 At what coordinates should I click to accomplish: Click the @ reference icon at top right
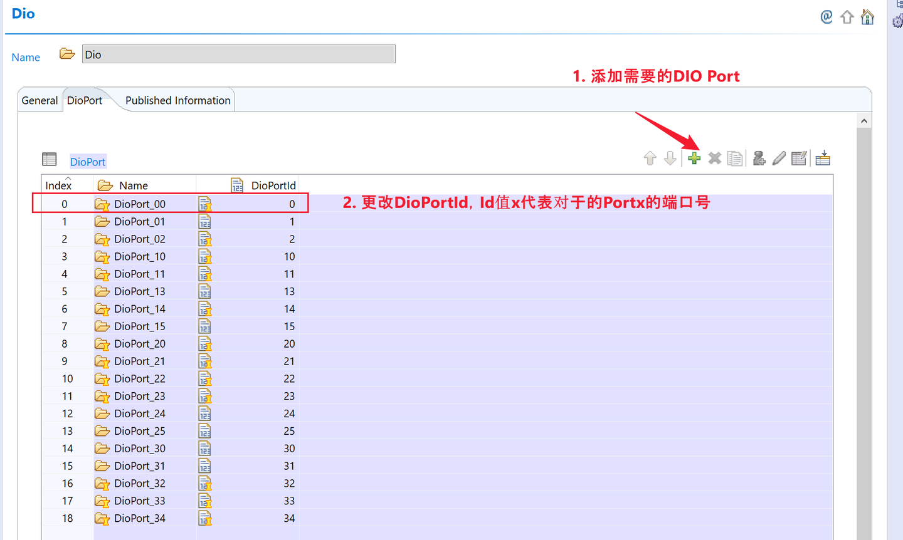point(826,17)
